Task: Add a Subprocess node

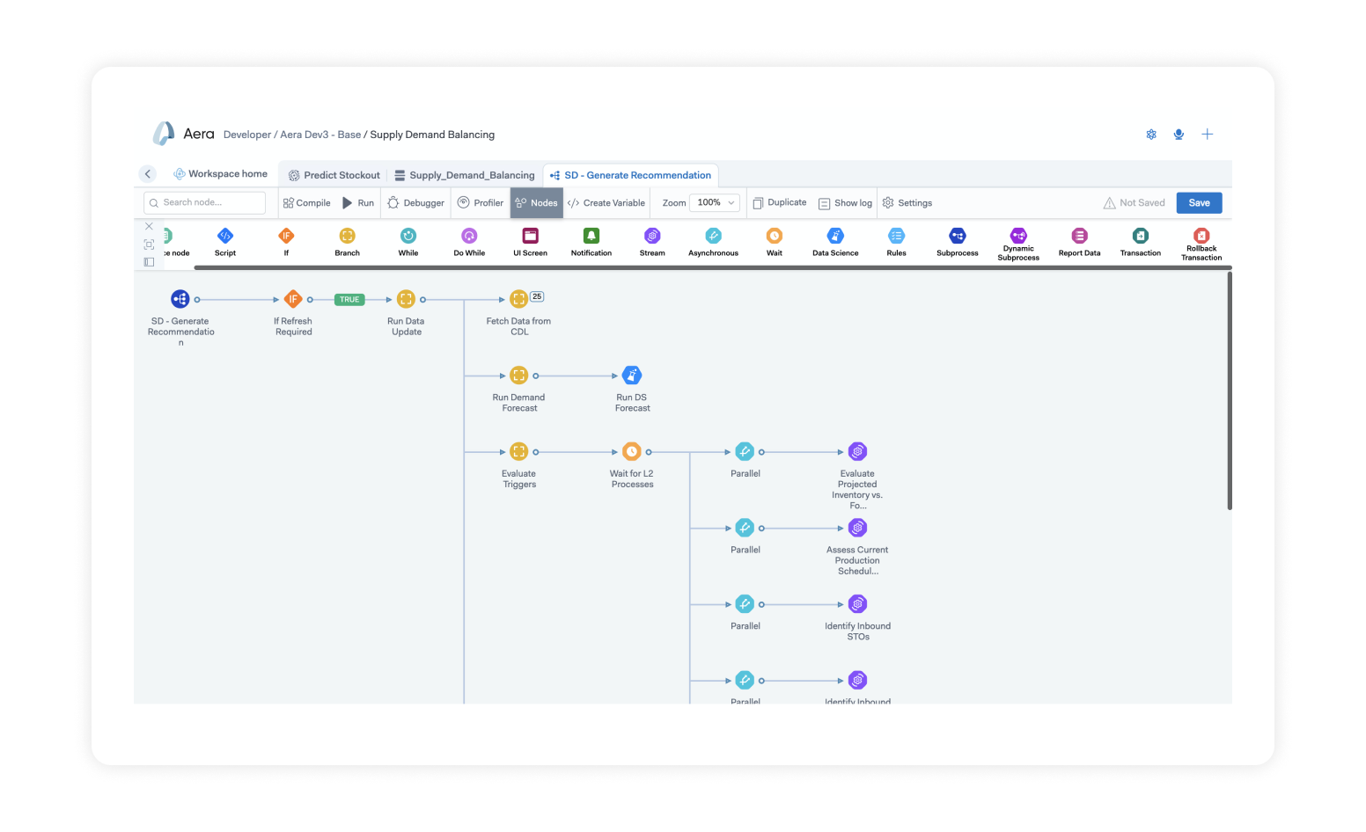Action: coord(957,237)
